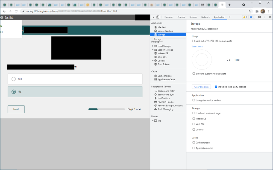The image size is (273, 170).
Task: Open DevTools three-dot customize menu
Action: coord(265,17)
